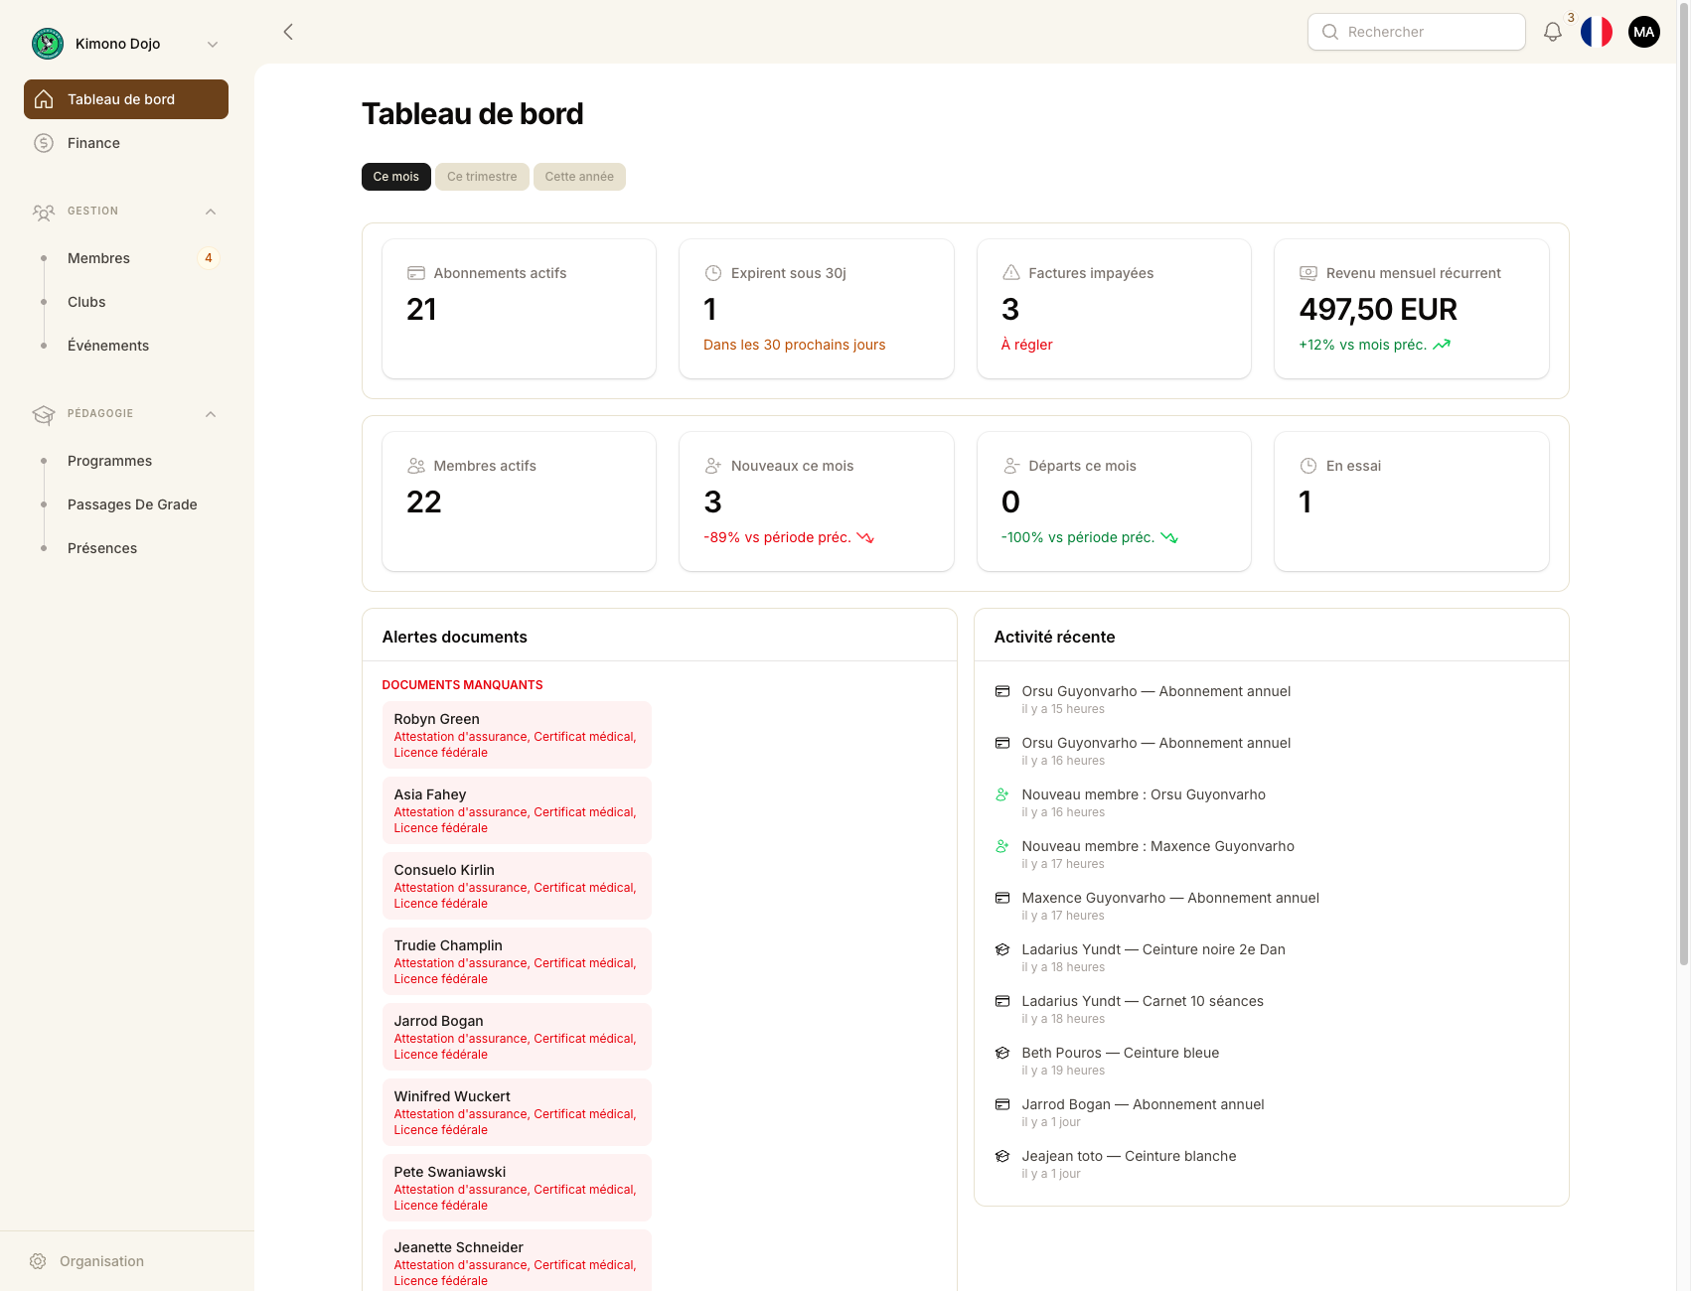The image size is (1691, 1291).
Task: Open the Factures impayées card
Action: (1113, 309)
